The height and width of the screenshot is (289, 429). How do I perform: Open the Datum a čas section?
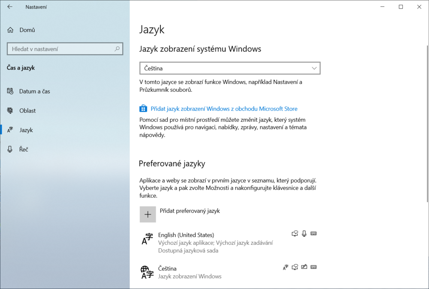[x=34, y=91]
